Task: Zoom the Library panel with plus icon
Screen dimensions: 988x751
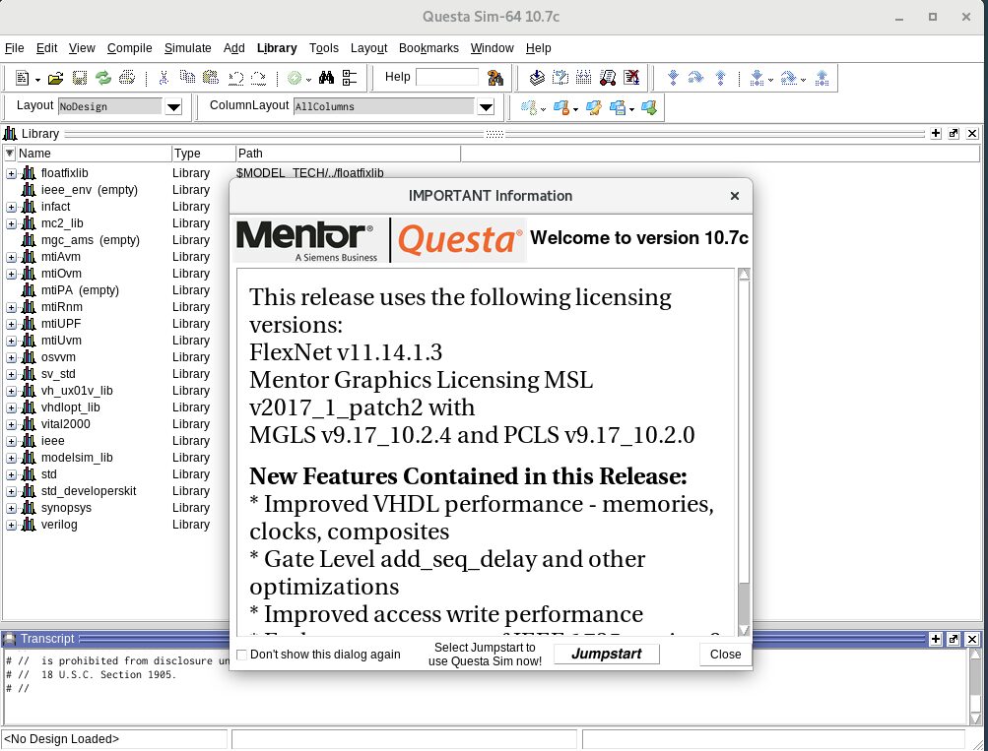Action: click(x=936, y=134)
